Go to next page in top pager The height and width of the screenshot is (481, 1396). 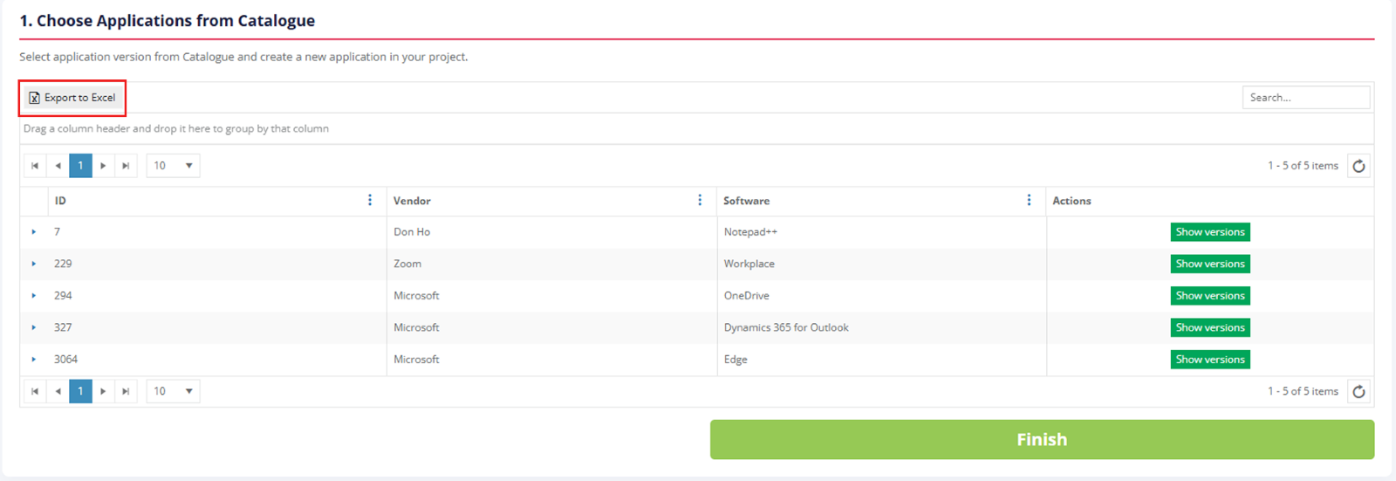pos(103,166)
